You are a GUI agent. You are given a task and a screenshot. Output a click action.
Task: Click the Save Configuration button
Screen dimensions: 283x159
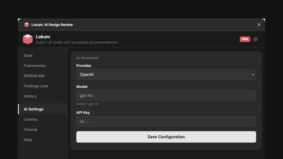[166, 137]
